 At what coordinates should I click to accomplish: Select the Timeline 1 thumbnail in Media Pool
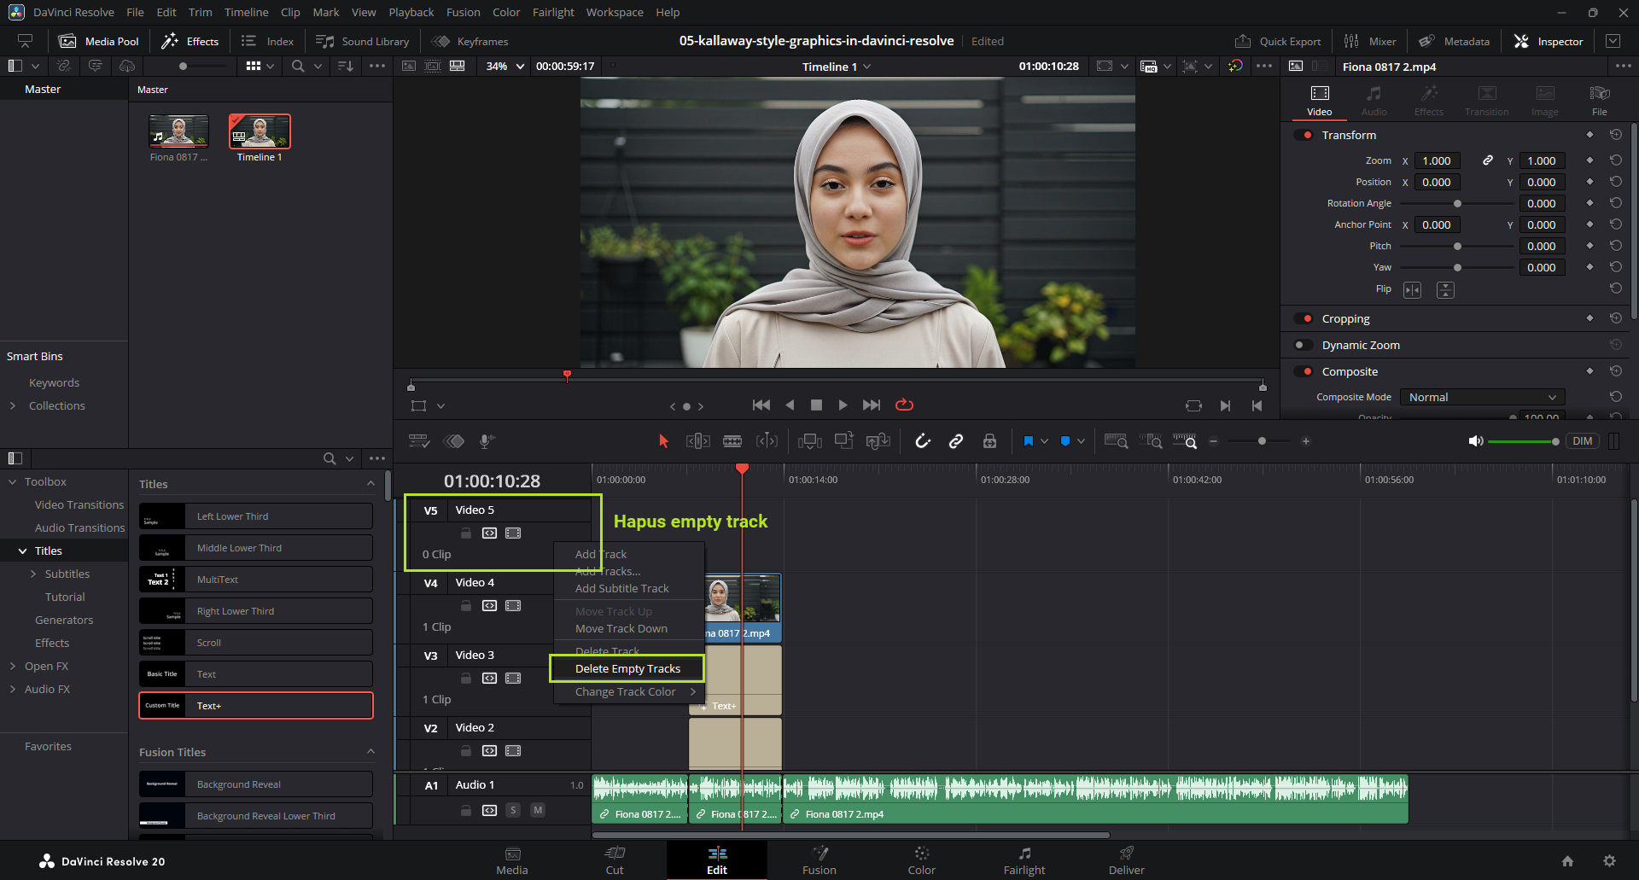point(260,132)
